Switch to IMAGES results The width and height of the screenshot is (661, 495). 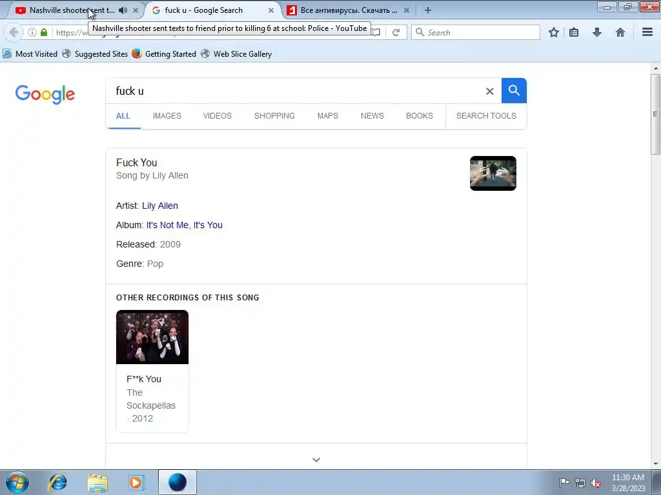[x=167, y=116]
